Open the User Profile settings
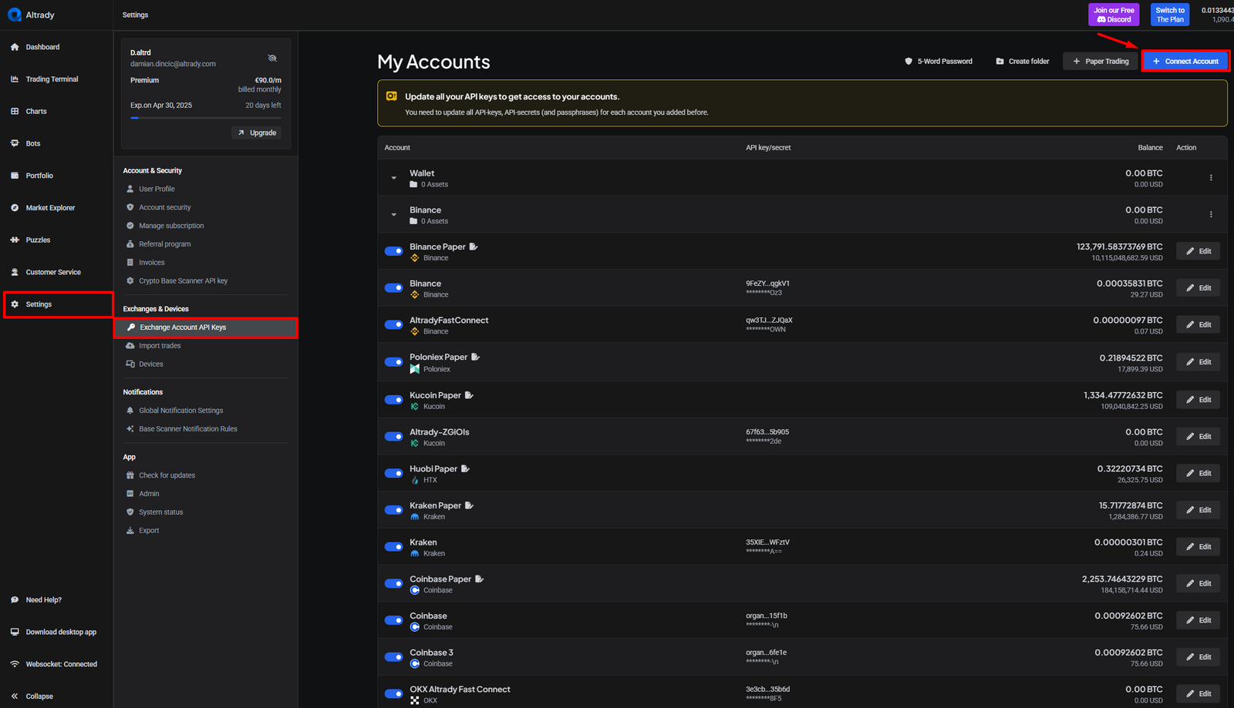 click(x=150, y=189)
